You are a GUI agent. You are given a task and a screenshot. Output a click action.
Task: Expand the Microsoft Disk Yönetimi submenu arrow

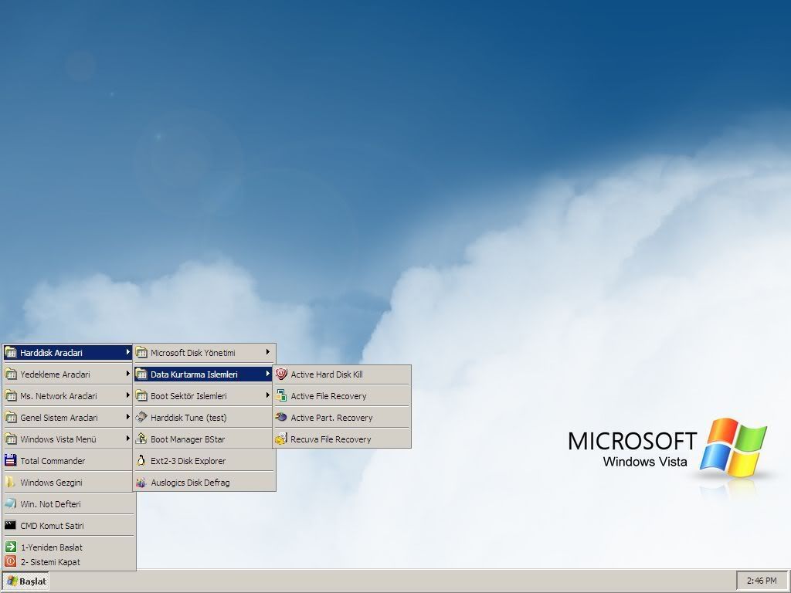268,352
